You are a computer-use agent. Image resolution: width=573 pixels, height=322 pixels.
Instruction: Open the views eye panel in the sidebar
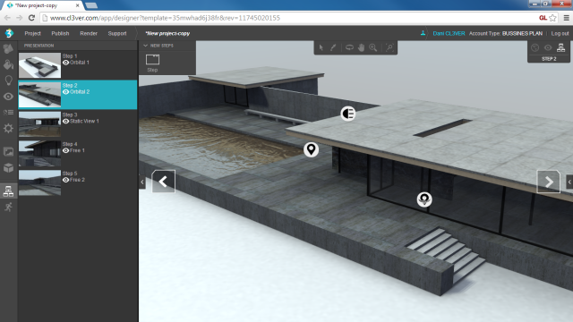[8, 97]
